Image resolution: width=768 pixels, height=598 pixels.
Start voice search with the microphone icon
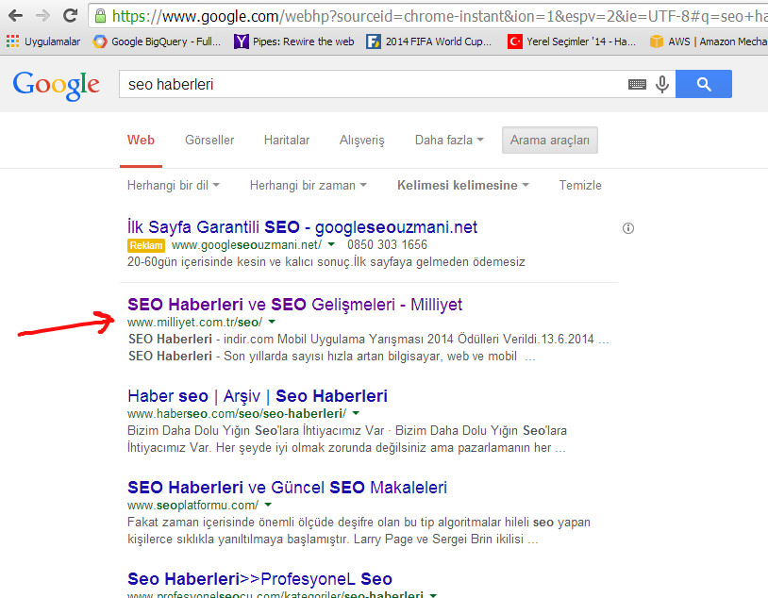[x=662, y=84]
